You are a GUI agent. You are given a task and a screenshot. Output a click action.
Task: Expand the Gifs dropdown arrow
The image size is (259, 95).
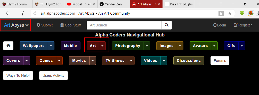point(242,46)
